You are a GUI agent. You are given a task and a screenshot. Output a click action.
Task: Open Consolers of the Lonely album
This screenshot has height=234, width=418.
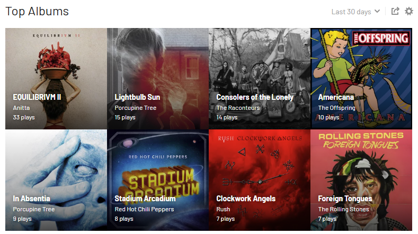click(255, 97)
